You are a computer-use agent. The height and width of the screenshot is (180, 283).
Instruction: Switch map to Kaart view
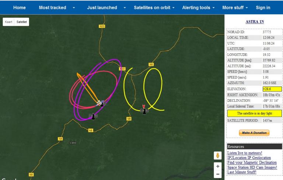[x=8, y=22]
